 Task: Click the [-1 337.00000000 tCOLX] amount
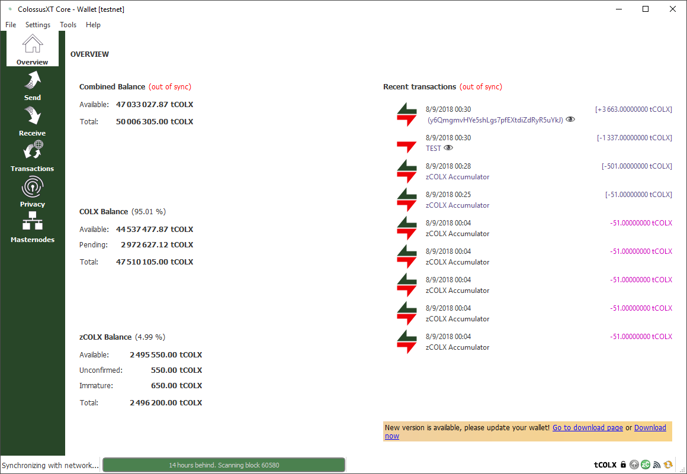point(634,138)
